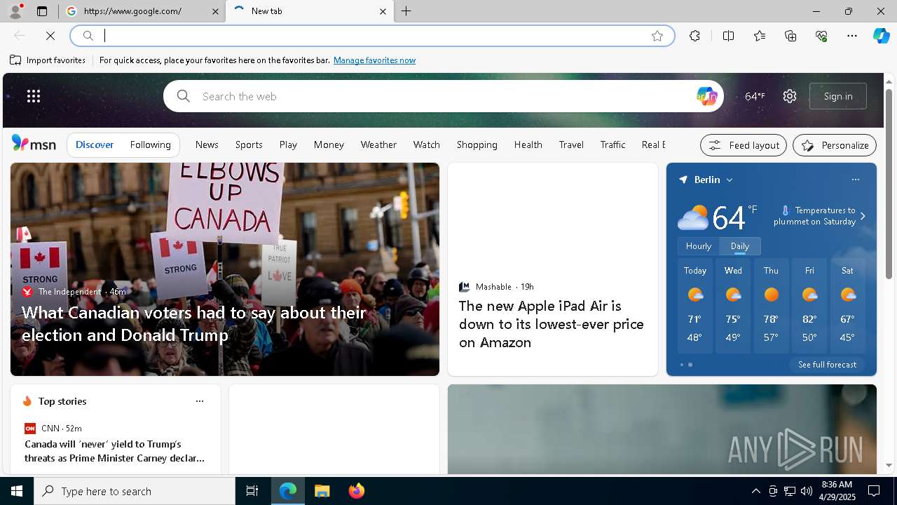The image size is (897, 505).
Task: Open the Windows Start menu
Action: (x=17, y=491)
